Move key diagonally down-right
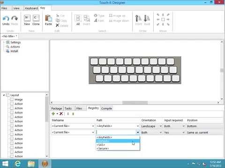The width and height of the screenshot is (225, 168). click(x=168, y=24)
